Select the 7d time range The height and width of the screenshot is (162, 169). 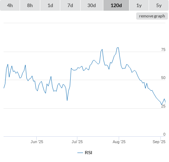tap(70, 5)
